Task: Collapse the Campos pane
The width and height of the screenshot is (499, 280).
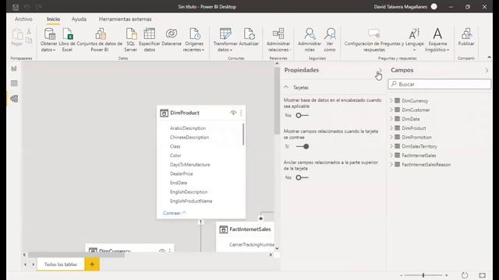Action: [x=487, y=70]
